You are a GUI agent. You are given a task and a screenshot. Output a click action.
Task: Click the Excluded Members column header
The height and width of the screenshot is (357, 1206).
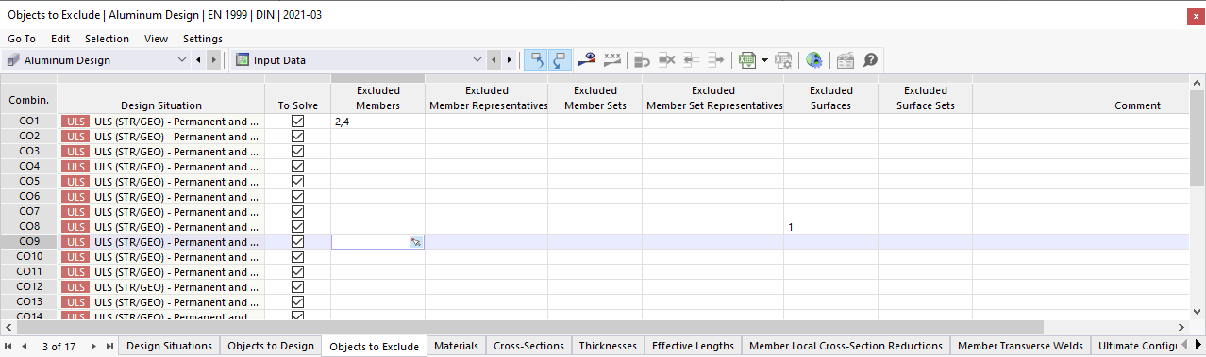[377, 98]
